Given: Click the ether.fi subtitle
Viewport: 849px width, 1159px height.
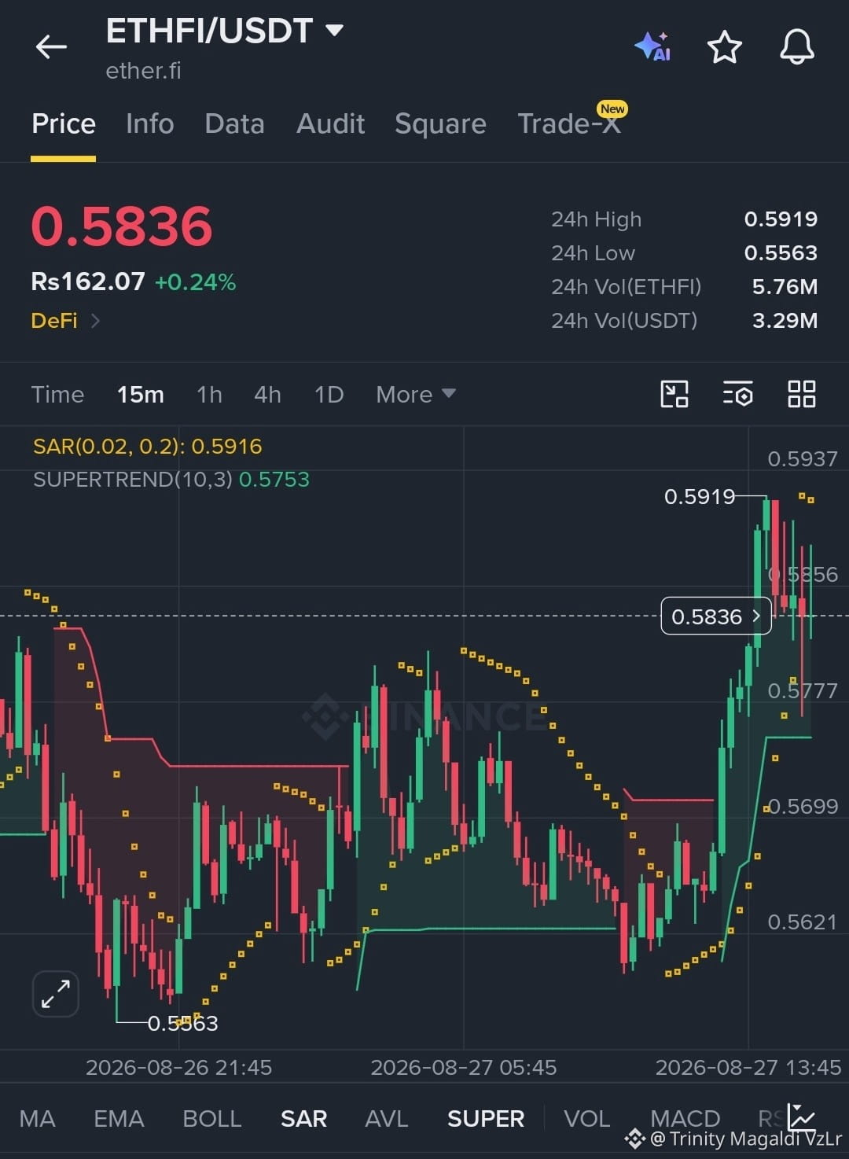Looking at the screenshot, I should point(143,71).
